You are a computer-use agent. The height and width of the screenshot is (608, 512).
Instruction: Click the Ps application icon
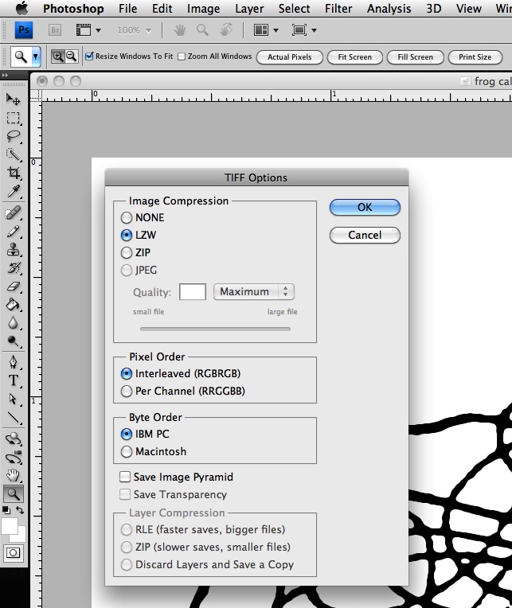24,30
